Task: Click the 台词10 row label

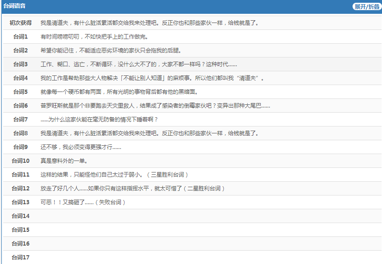Action: pyautogui.click(x=21, y=161)
